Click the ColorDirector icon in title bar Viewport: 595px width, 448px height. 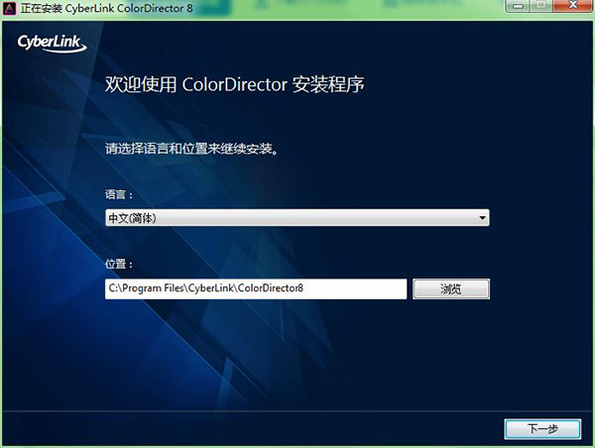(x=9, y=8)
